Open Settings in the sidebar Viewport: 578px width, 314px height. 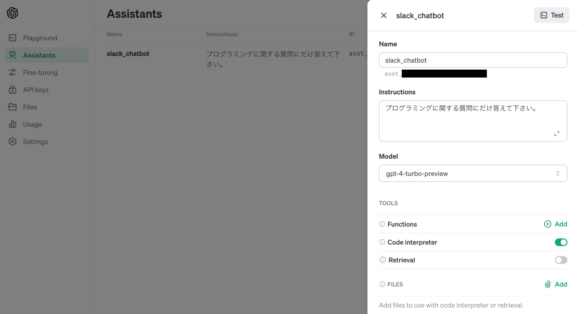[47, 142]
